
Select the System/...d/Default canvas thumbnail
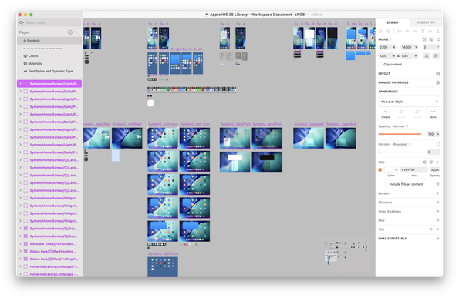163,266
